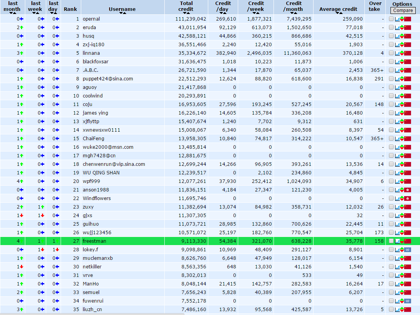
Task: Click the horizontal scrollbar at page bottom
Action: tap(92, 314)
